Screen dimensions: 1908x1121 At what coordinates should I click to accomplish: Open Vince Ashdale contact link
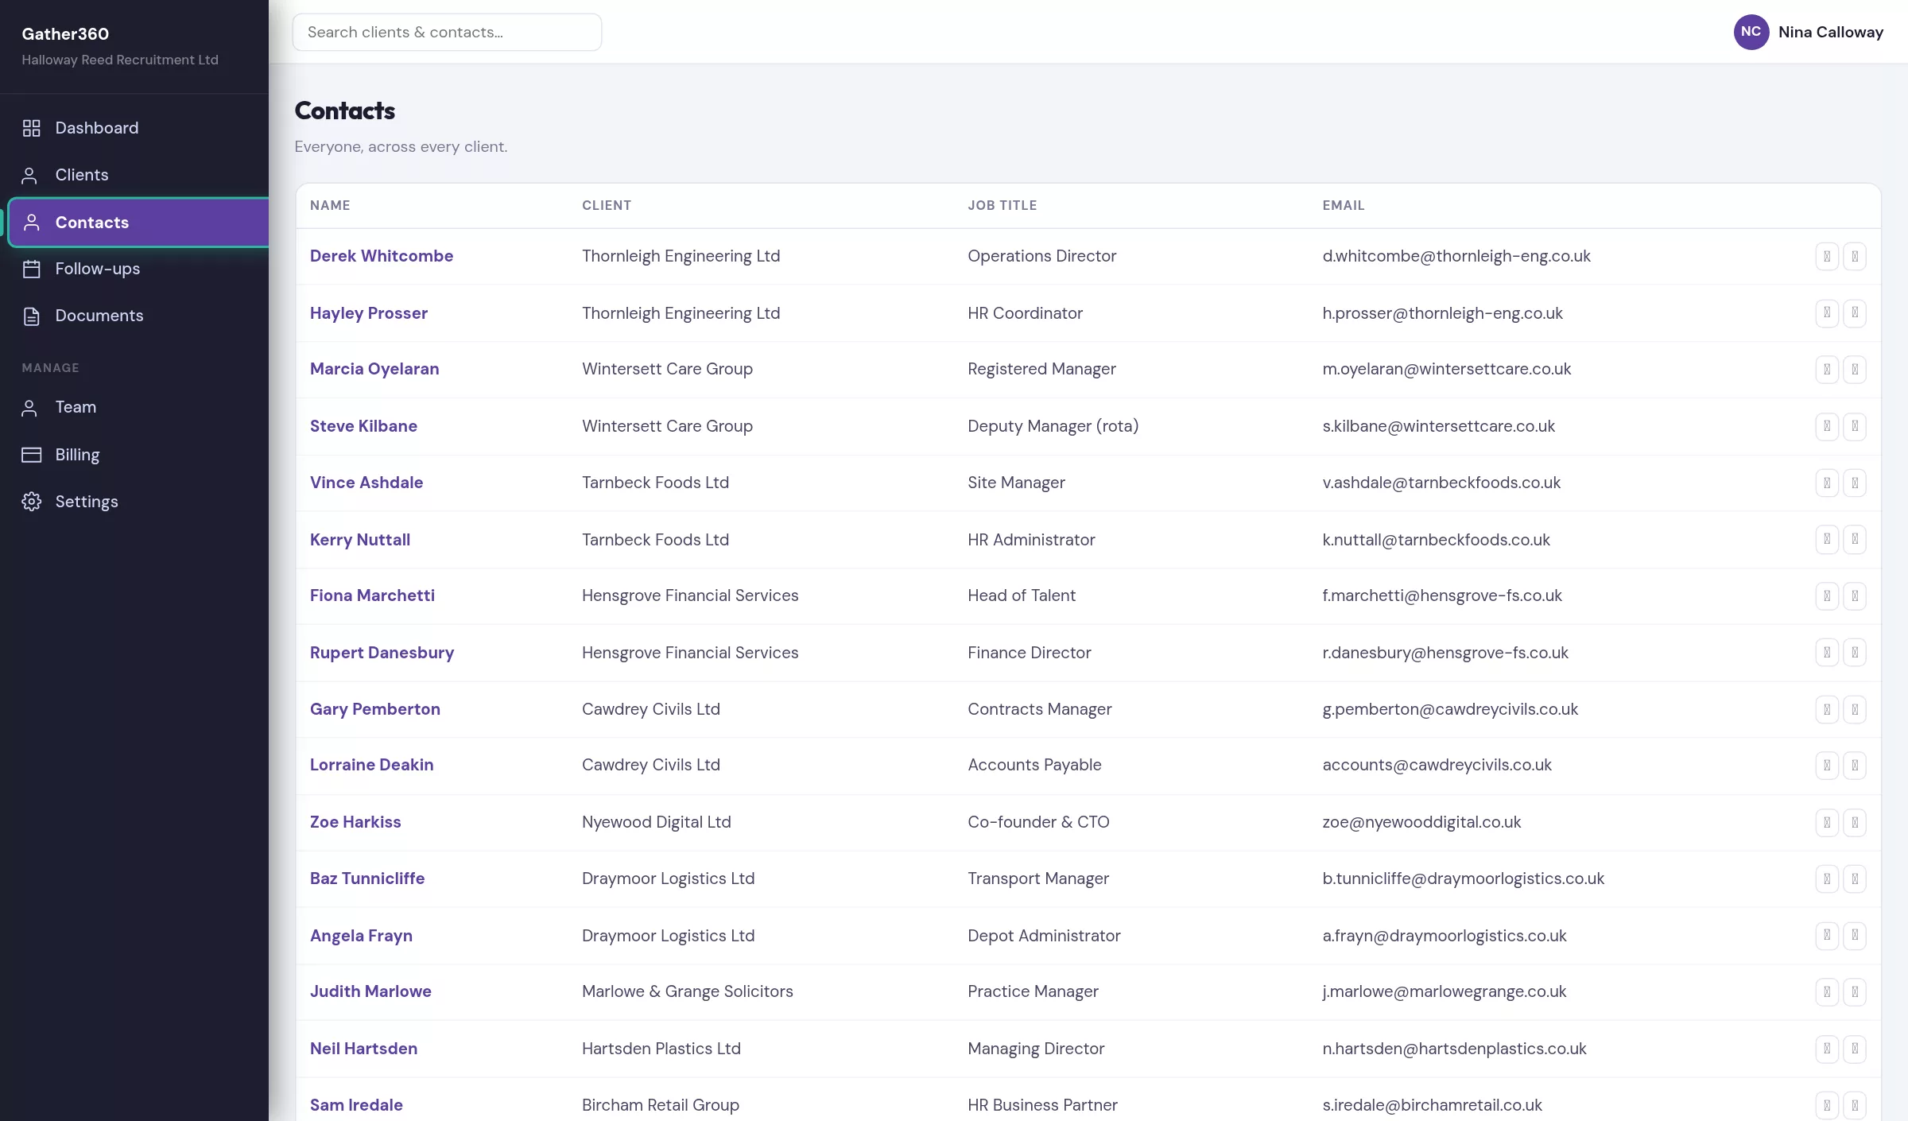366,483
